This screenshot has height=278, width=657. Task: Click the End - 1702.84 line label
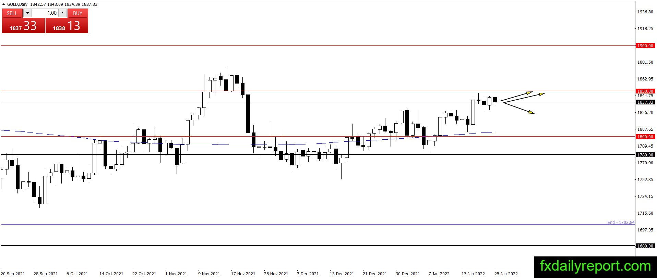(x=621, y=222)
